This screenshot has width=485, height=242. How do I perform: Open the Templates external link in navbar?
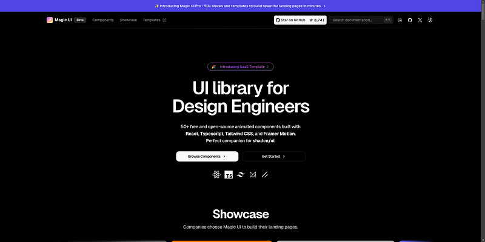[154, 20]
